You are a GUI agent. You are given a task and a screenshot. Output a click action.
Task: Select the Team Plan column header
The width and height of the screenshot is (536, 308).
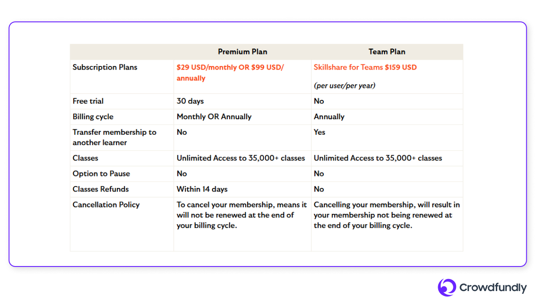coord(387,52)
